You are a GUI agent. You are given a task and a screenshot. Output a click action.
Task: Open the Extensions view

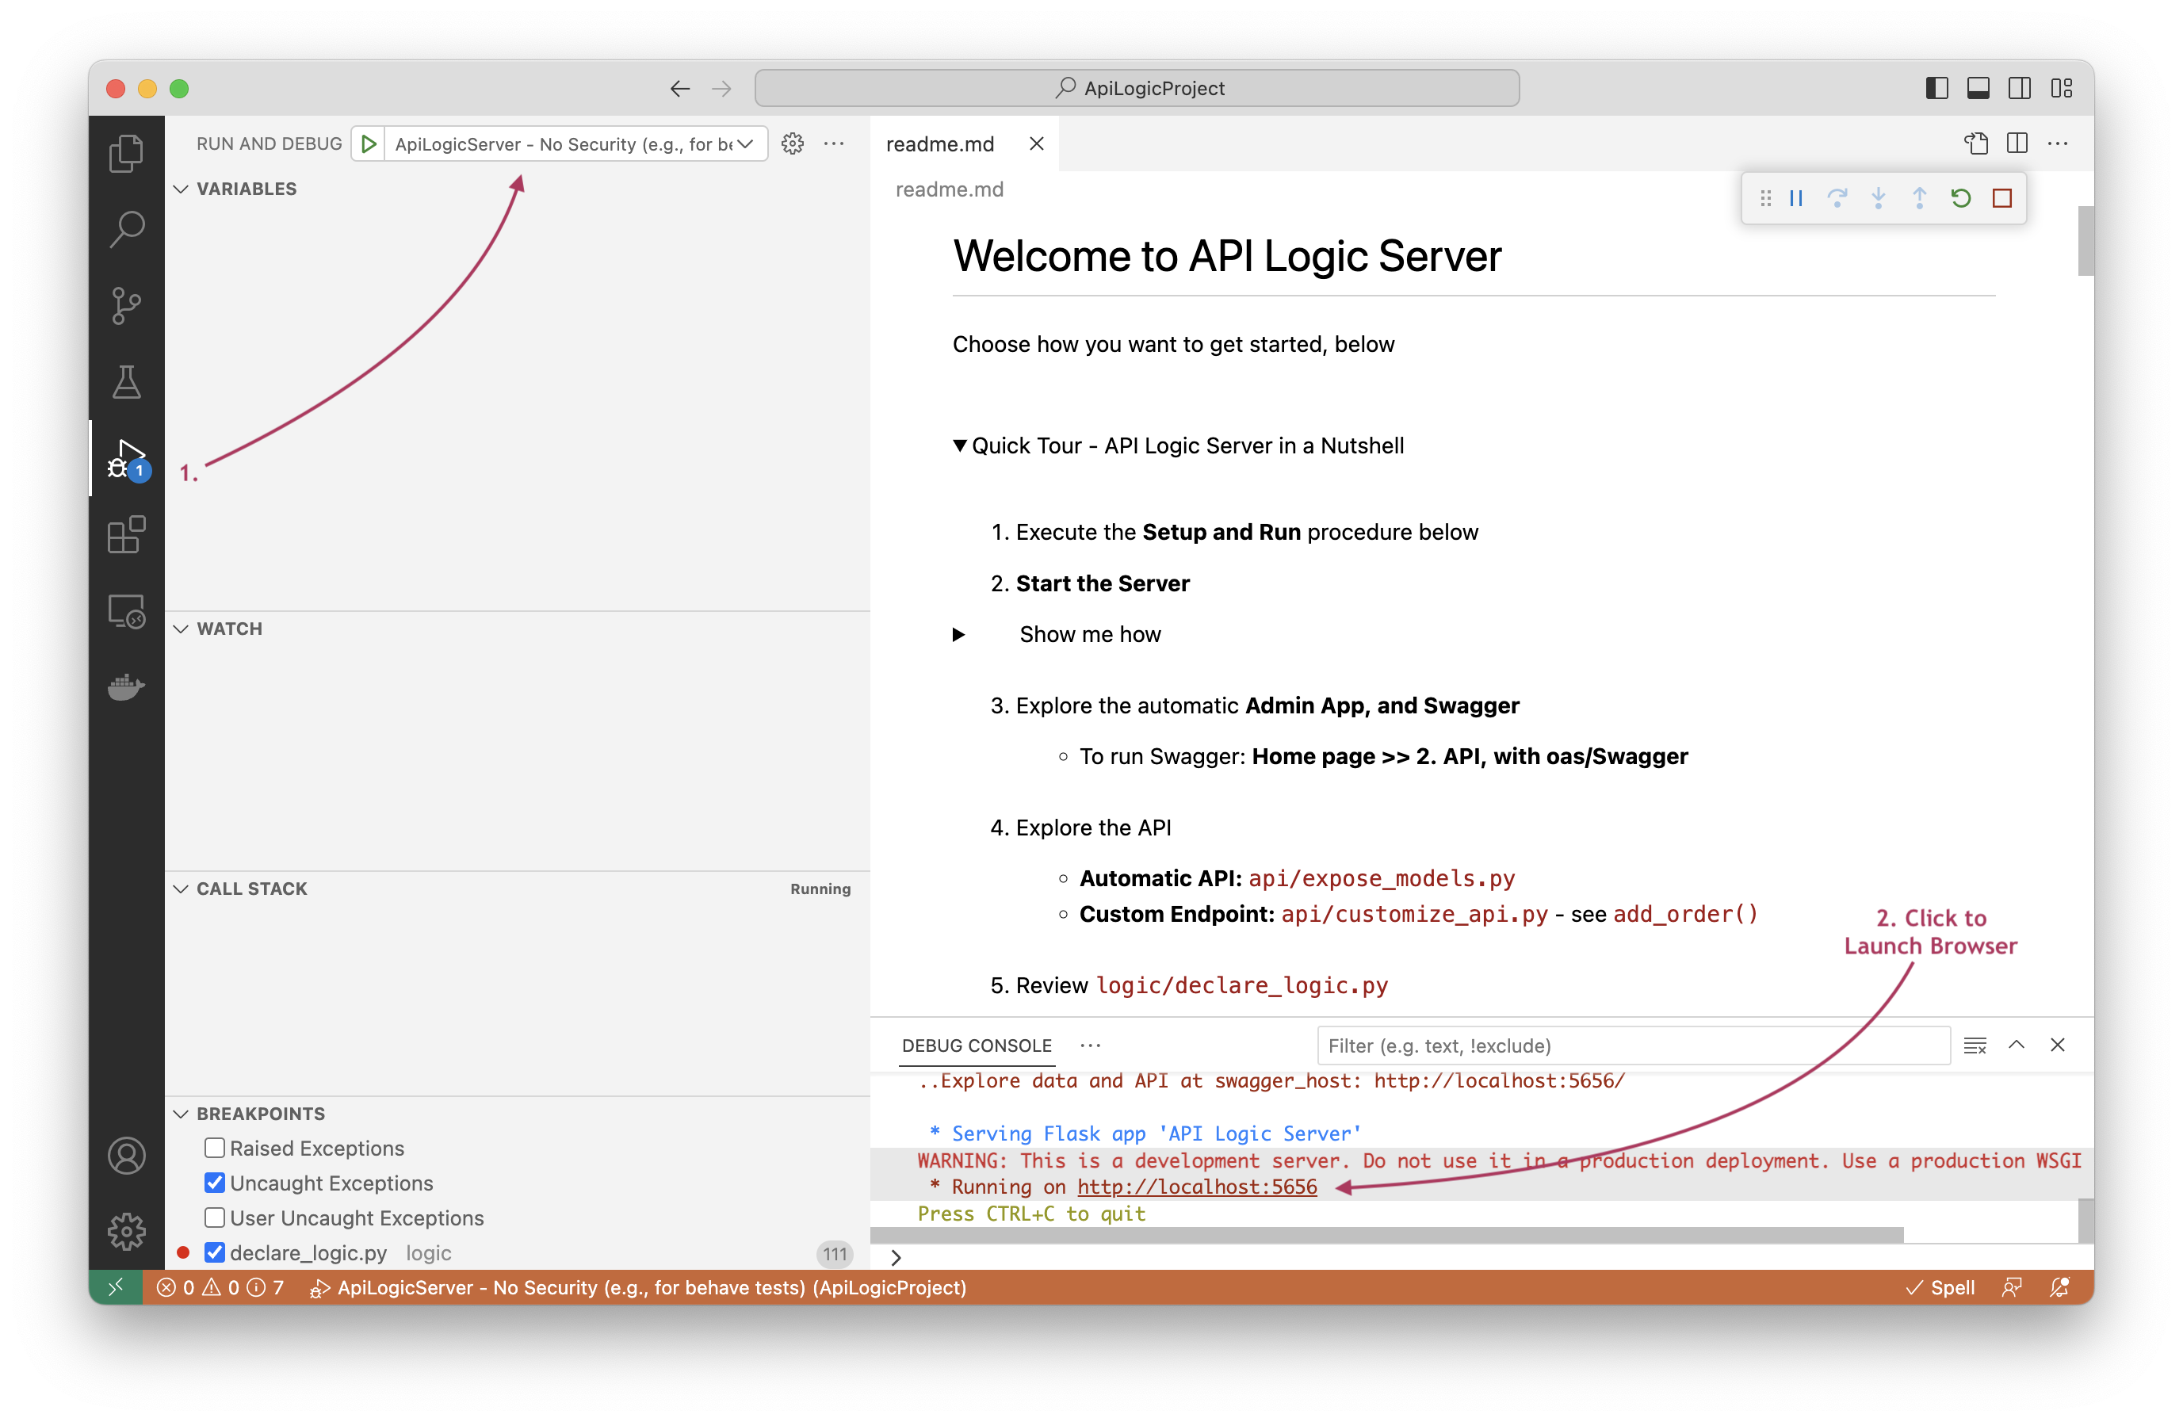click(127, 534)
